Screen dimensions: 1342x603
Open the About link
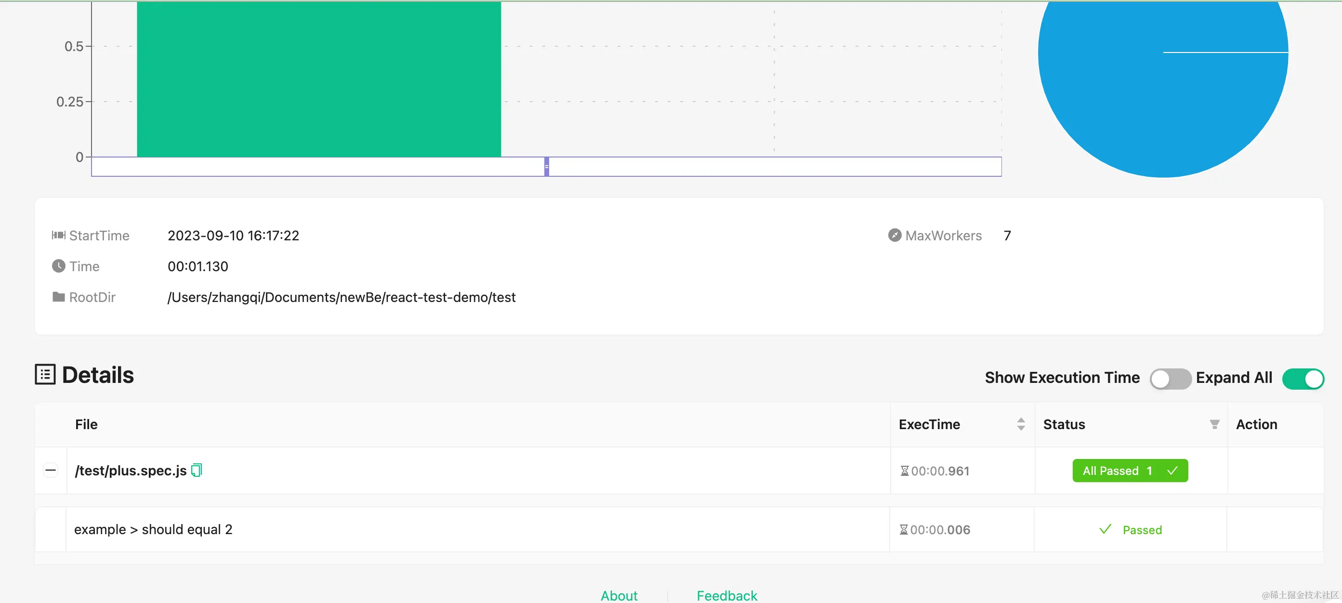(x=618, y=595)
